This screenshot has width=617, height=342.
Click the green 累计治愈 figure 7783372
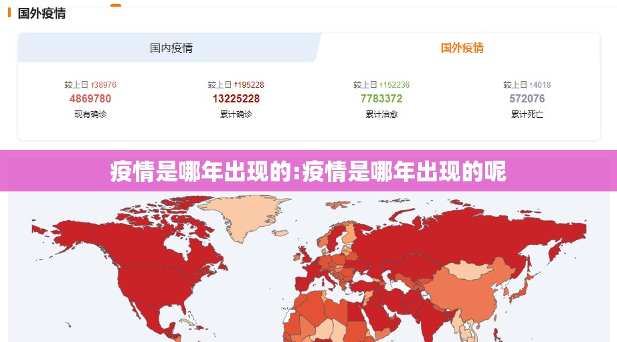381,99
